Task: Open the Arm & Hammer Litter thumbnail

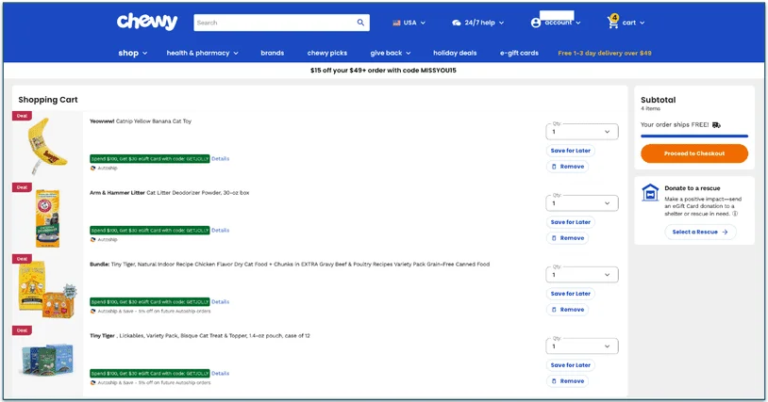Action: pos(47,218)
